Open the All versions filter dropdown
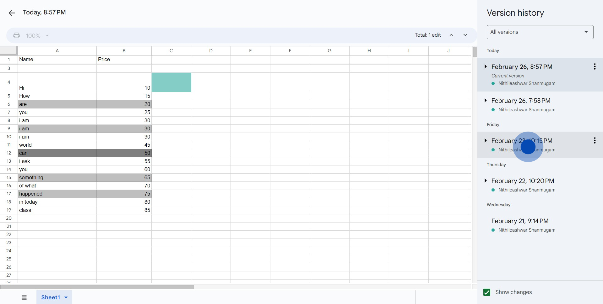This screenshot has height=304, width=603. pyautogui.click(x=540, y=32)
